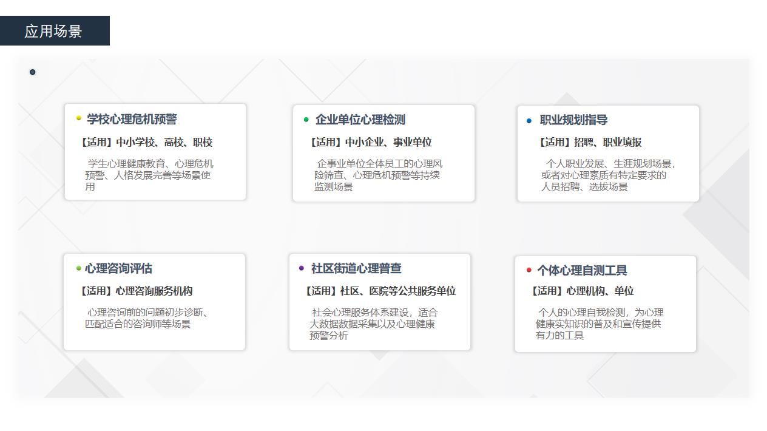Click the paragraph starting 个人职业发展
The height and width of the screenshot is (431, 767).
[x=609, y=175]
